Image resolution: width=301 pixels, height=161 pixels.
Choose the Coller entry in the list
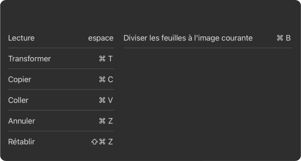61,100
